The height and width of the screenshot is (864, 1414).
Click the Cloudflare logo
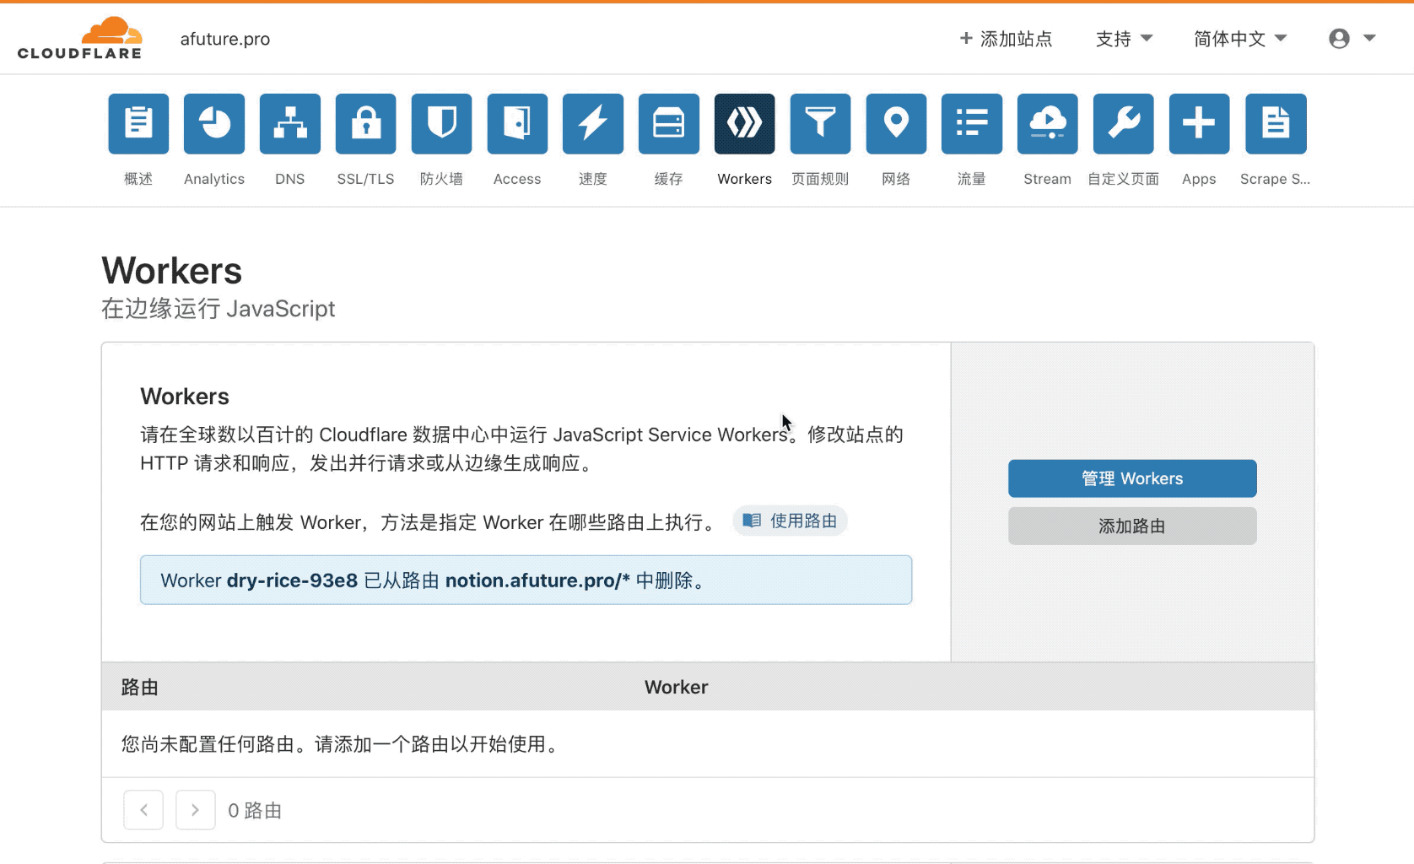pos(80,38)
